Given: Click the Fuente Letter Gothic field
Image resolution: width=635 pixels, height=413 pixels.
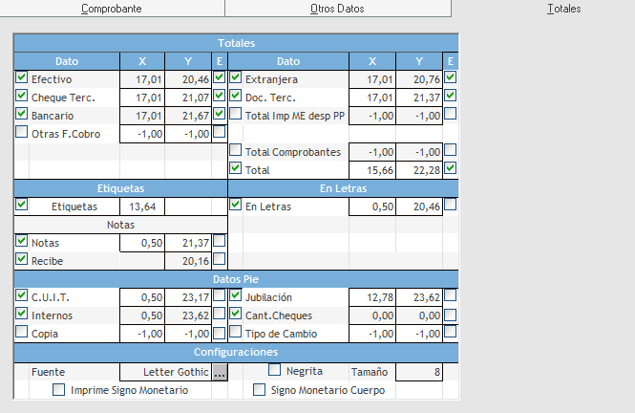Looking at the screenshot, I should [x=164, y=372].
